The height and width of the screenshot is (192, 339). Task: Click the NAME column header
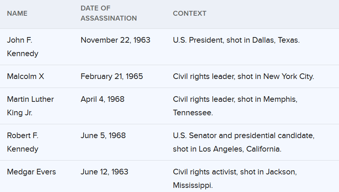(17, 13)
